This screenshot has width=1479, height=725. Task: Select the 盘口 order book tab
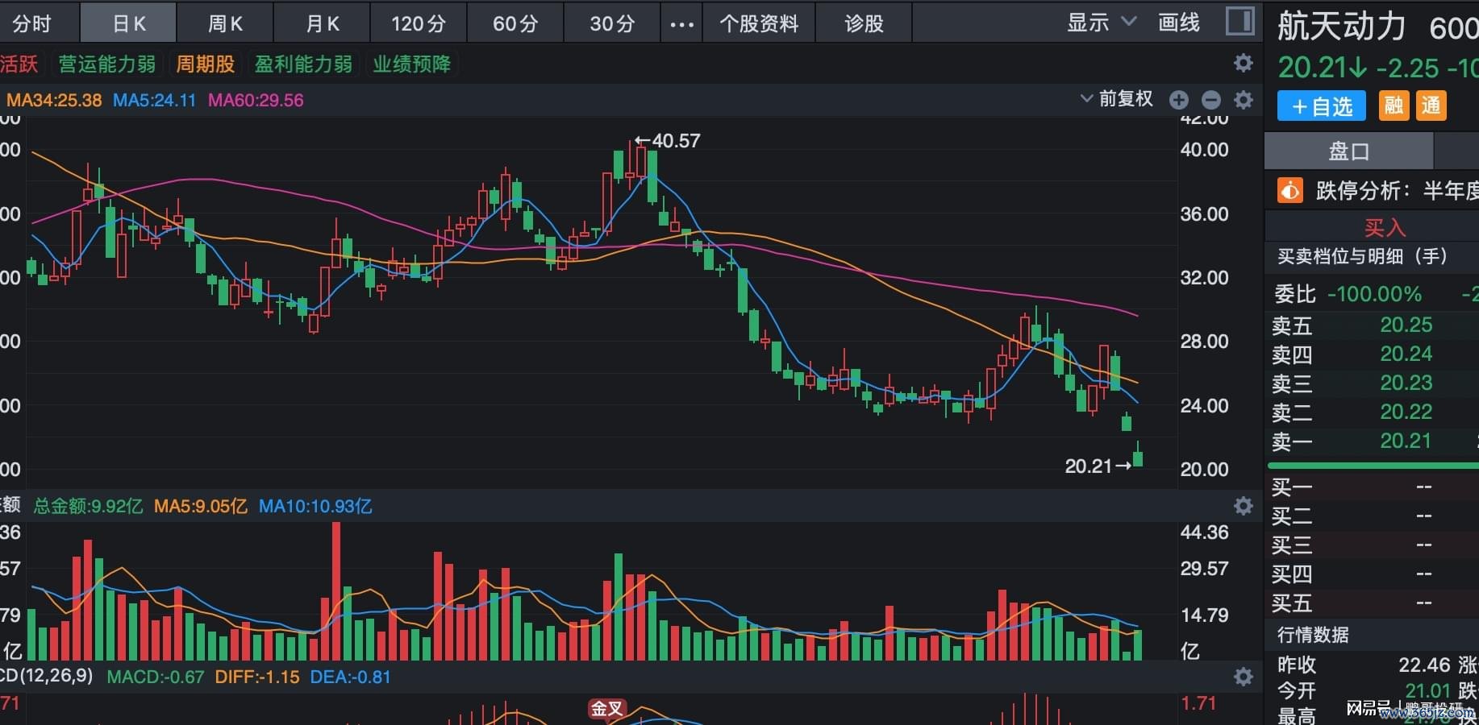tap(1348, 151)
